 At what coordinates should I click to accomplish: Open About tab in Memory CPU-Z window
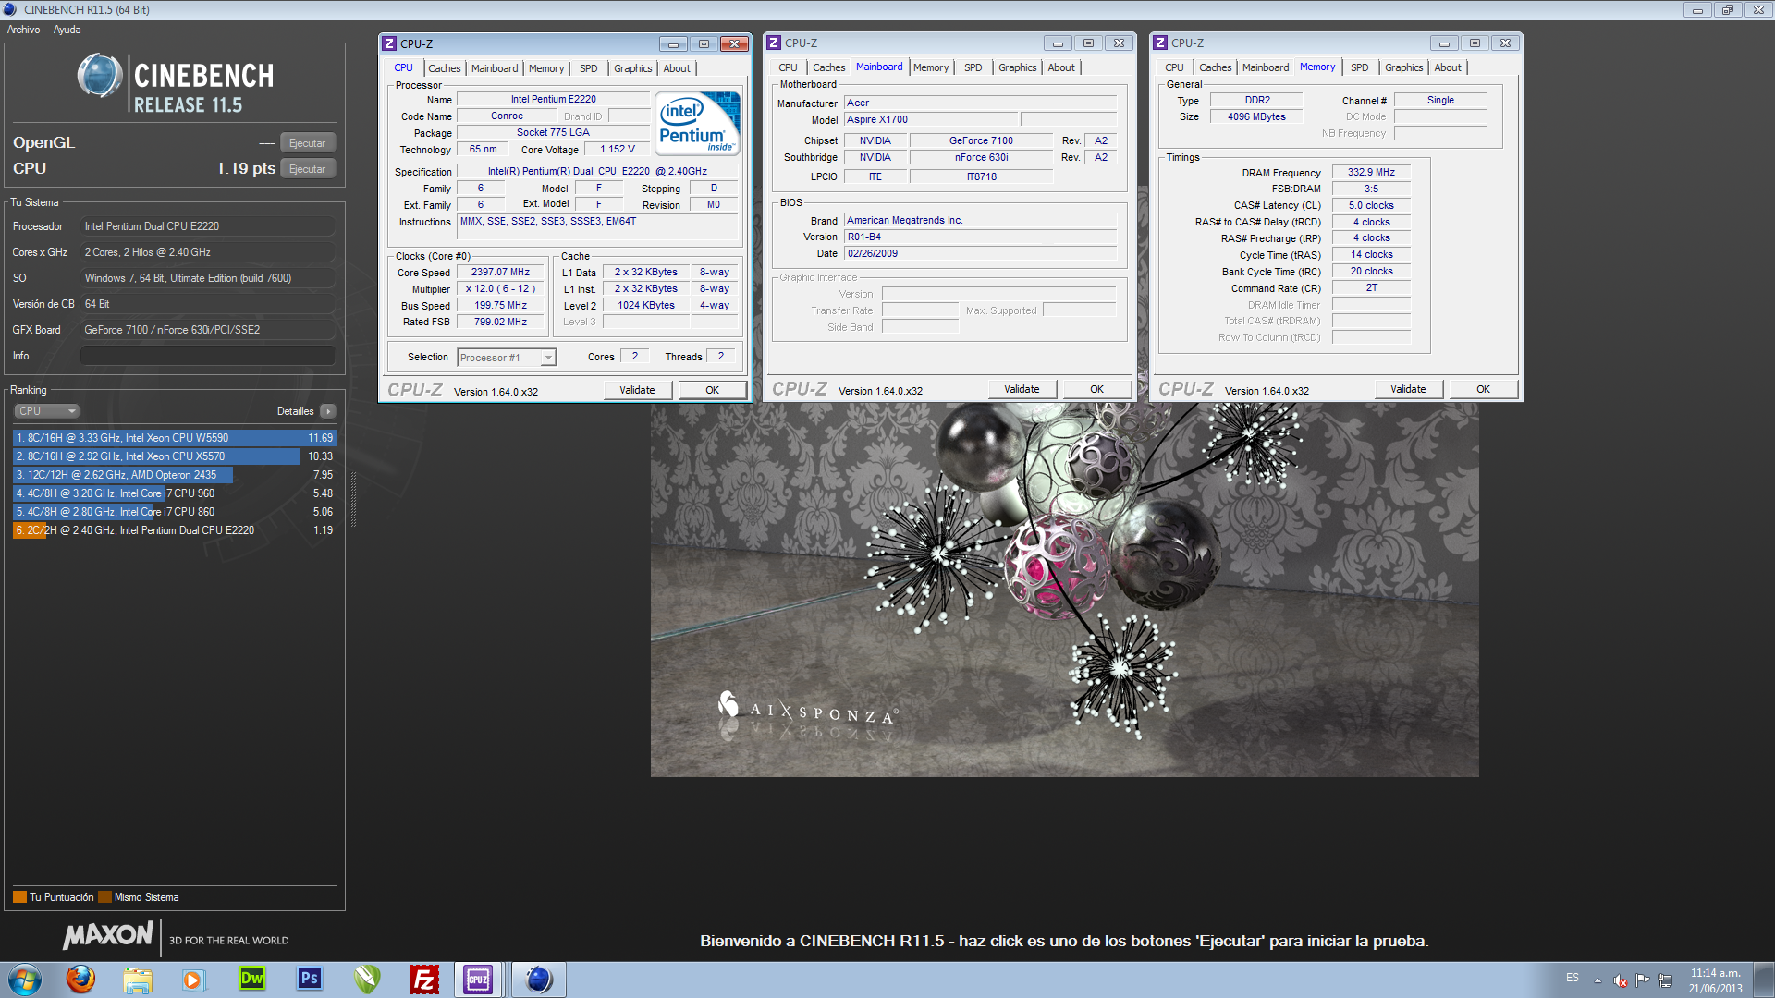[1448, 67]
